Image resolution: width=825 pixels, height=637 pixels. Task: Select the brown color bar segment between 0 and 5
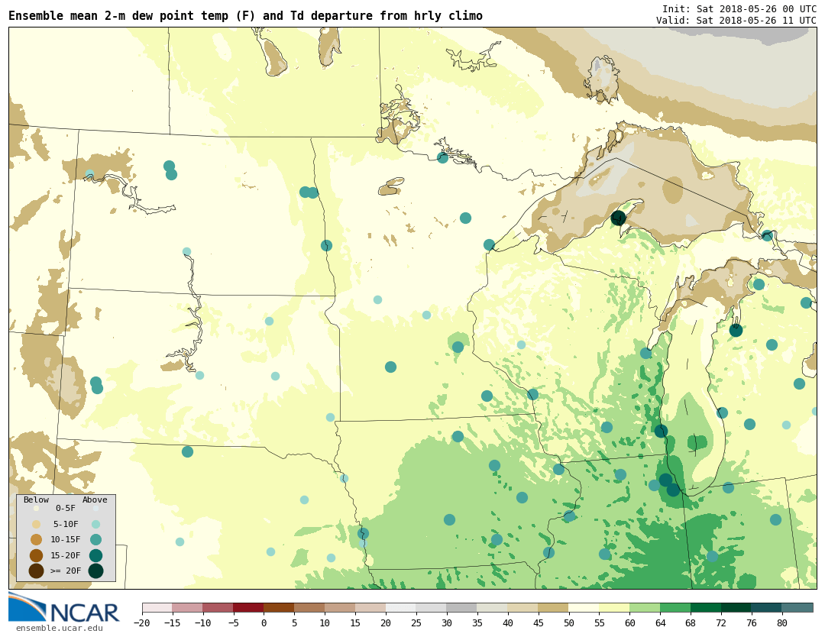tap(280, 608)
